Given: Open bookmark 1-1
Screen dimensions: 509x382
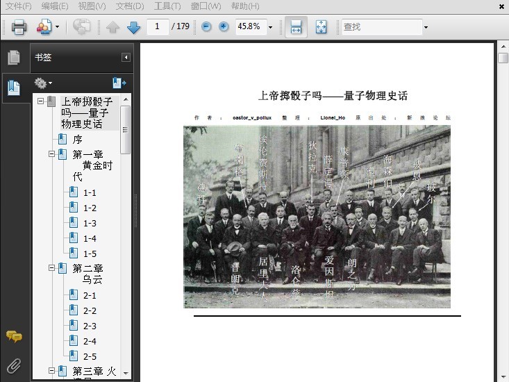Looking at the screenshot, I should [90, 193].
